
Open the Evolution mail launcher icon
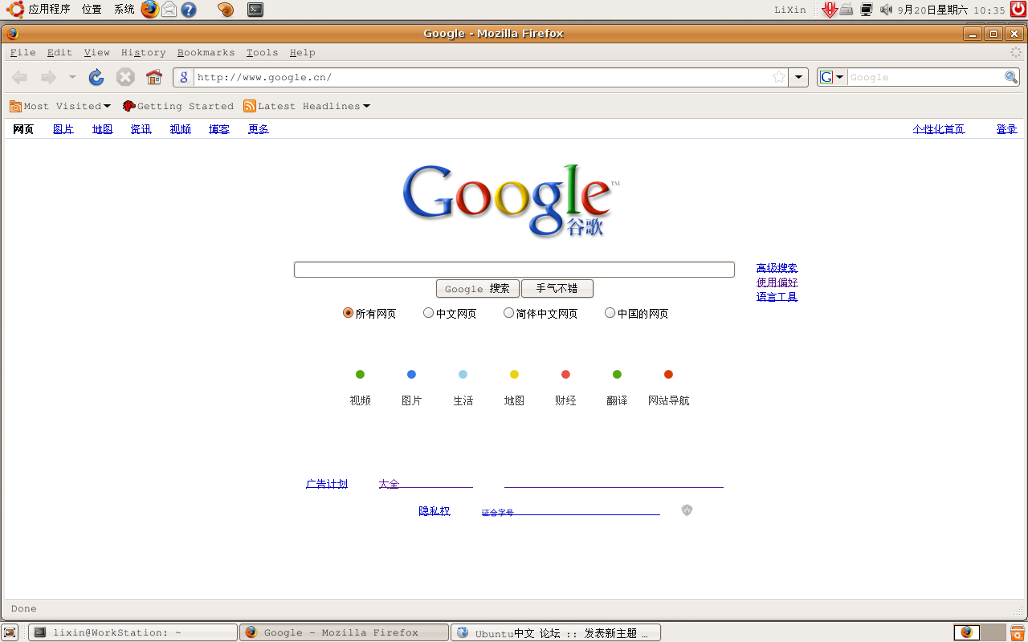pyautogui.click(x=169, y=10)
